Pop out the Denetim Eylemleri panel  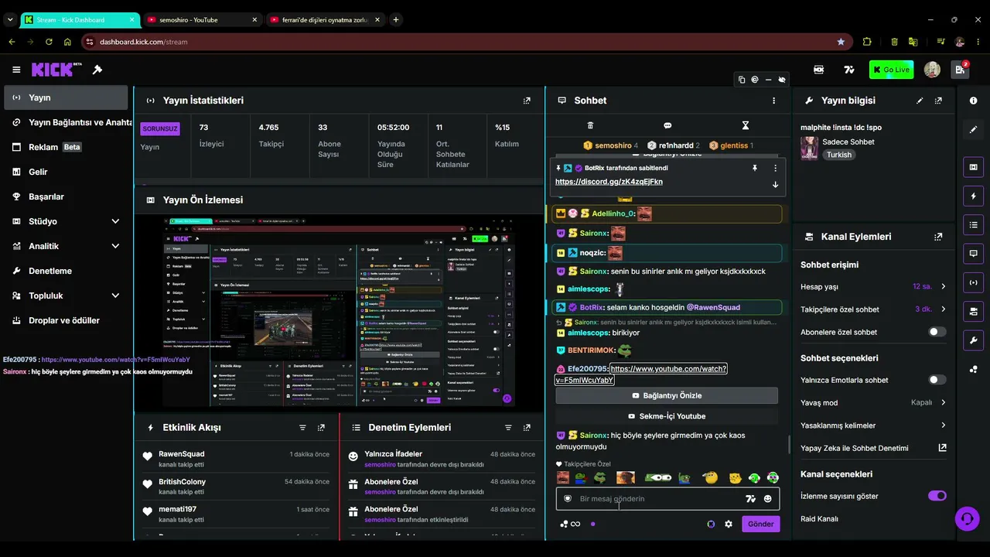[x=527, y=427]
